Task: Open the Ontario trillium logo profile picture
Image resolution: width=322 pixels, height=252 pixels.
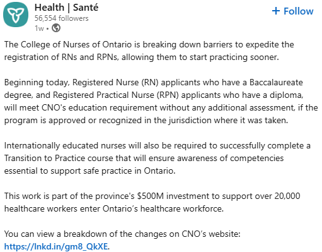Action: [16, 15]
